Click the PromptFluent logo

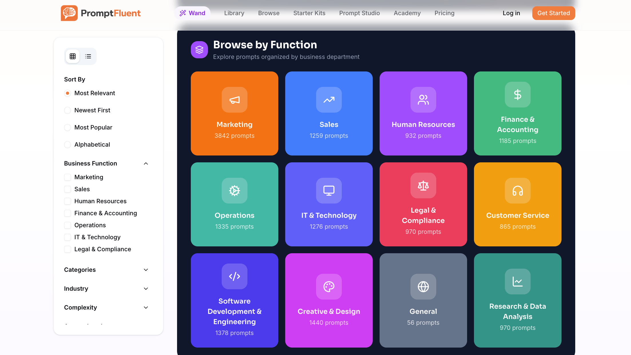(x=101, y=13)
